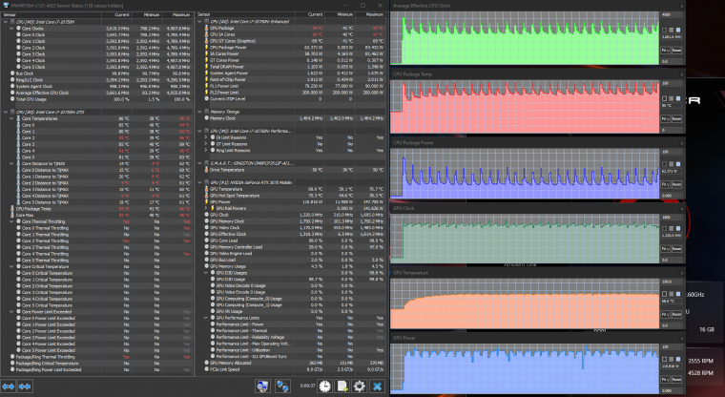Close sensors with the blue X icon
The height and width of the screenshot is (397, 725).
pos(378,386)
